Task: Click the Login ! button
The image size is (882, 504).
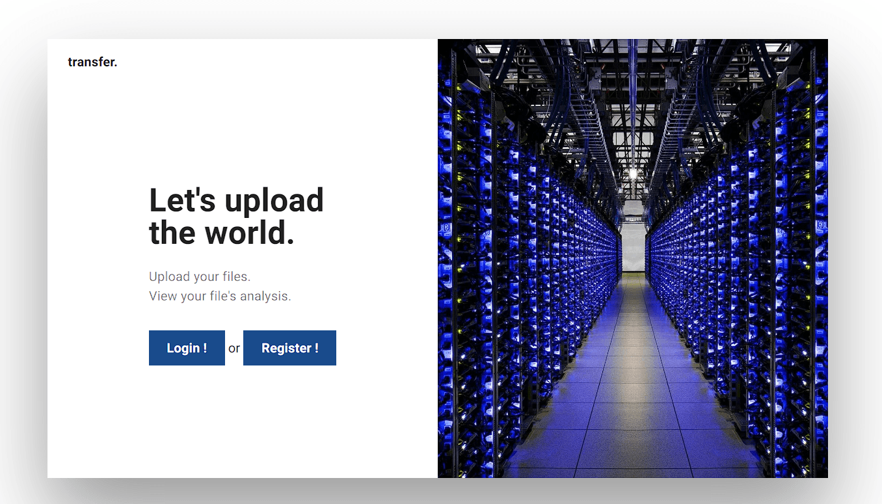Action: coord(187,348)
